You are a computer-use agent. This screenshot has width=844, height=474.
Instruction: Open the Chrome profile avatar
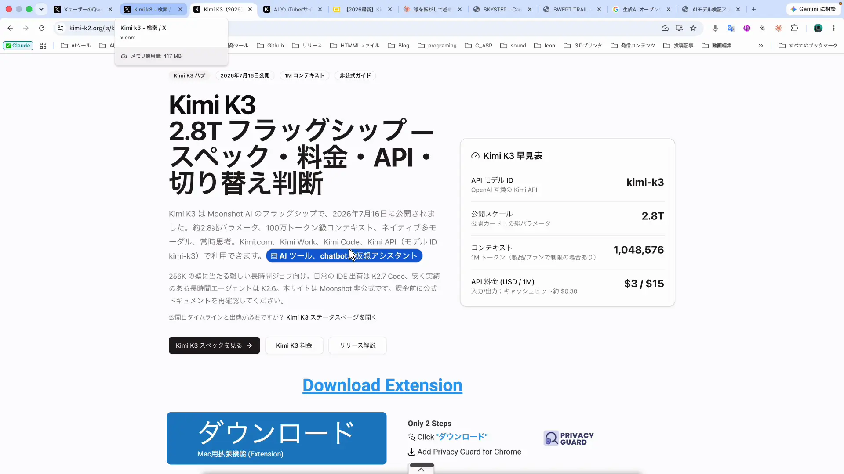[818, 28]
